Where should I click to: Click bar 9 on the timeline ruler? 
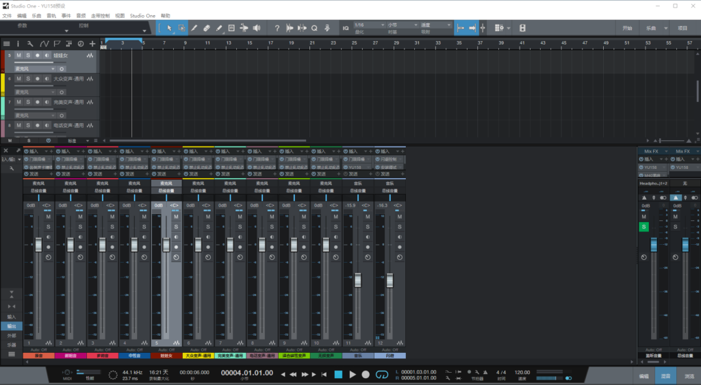click(186, 44)
